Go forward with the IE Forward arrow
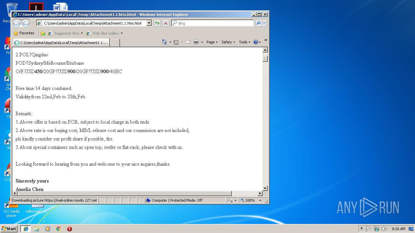 26,23
